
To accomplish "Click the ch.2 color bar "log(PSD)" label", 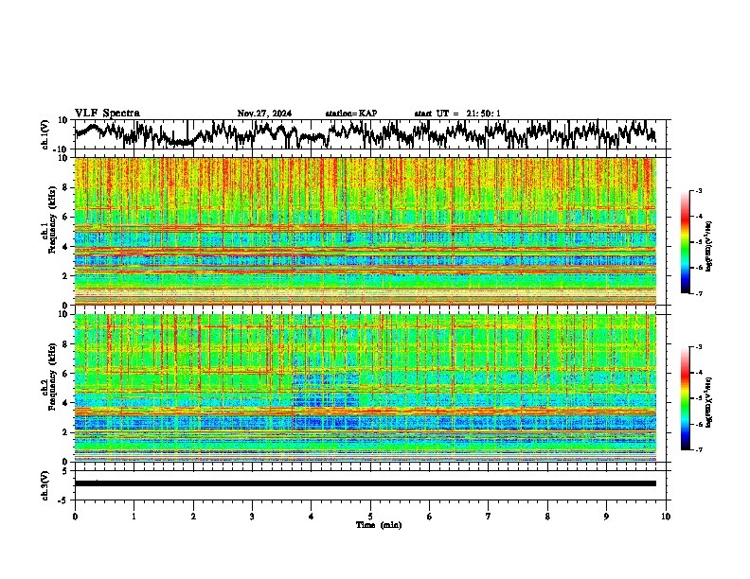I will coord(709,401).
